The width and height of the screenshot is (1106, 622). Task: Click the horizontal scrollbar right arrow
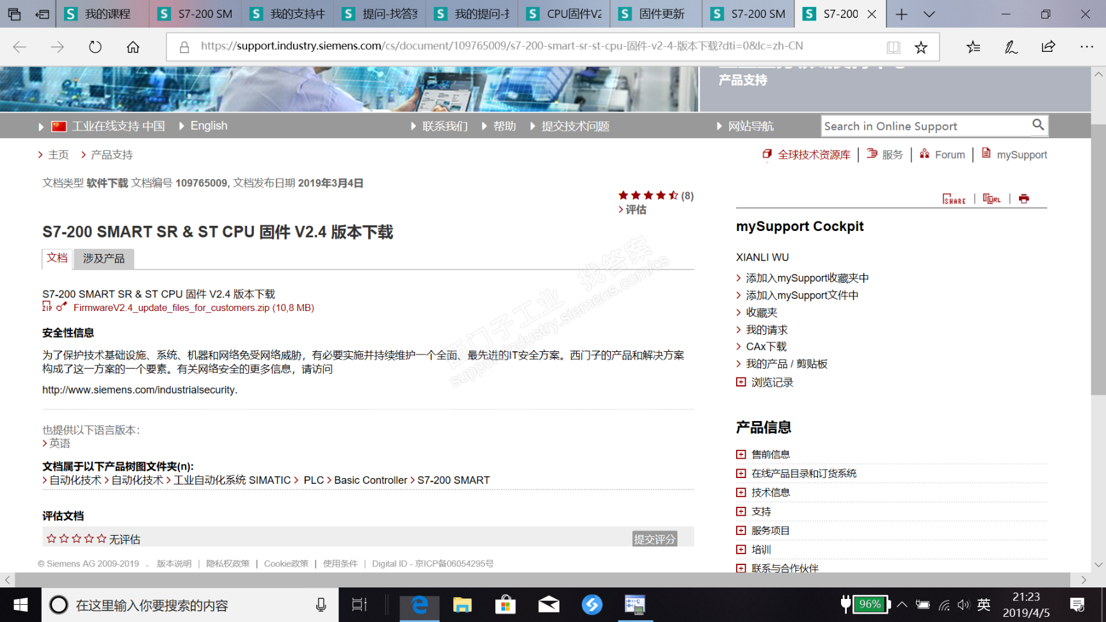click(1084, 580)
